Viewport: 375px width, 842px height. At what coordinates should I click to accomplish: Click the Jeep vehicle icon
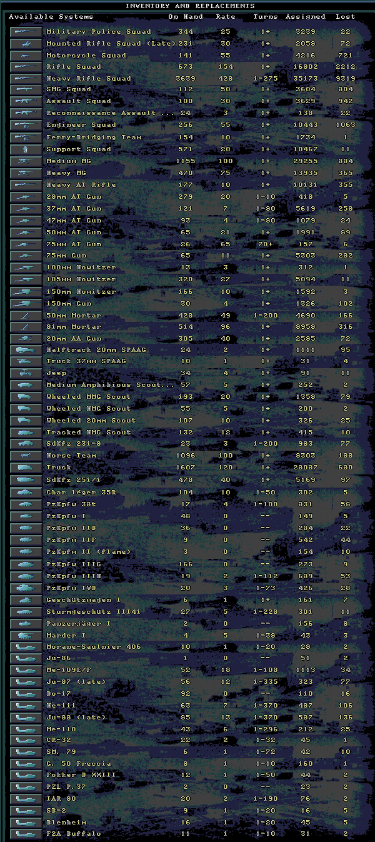tap(26, 374)
